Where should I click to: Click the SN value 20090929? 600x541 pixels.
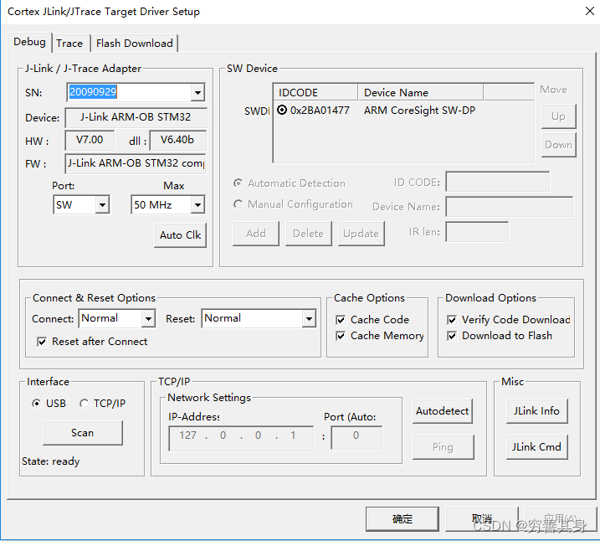[93, 92]
